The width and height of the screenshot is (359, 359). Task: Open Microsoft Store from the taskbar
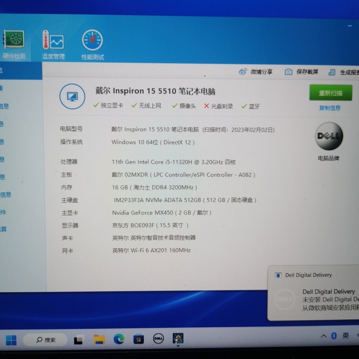click(x=138, y=339)
